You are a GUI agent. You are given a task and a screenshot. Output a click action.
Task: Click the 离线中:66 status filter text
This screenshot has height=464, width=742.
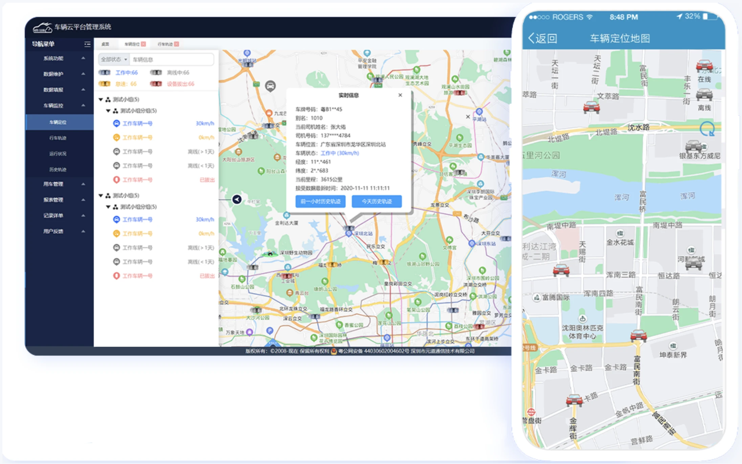(178, 72)
